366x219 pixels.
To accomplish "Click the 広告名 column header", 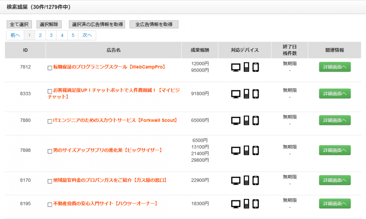I will coord(114,50).
